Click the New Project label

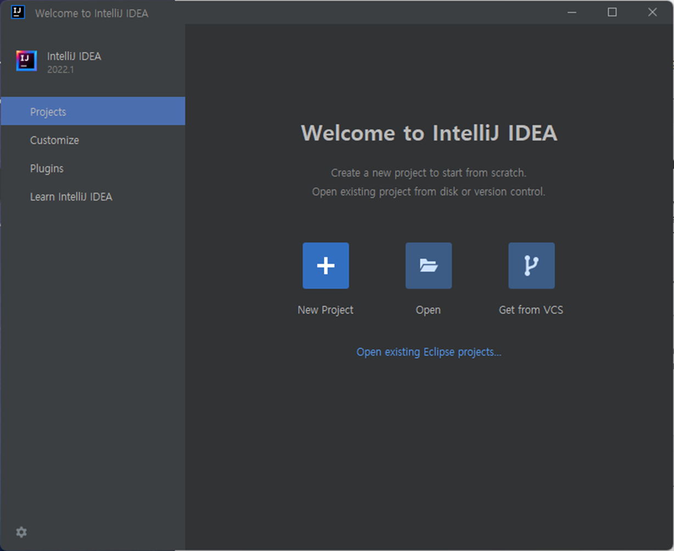325,310
